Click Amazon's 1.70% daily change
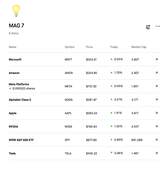The height and width of the screenshot is (169, 168). point(116,73)
